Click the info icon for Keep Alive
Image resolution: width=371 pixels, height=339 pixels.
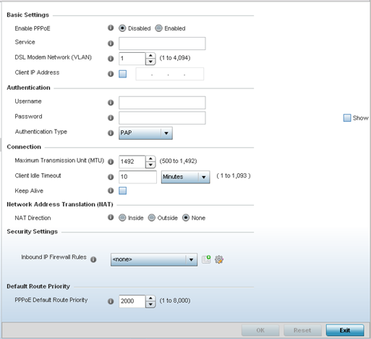(x=111, y=191)
